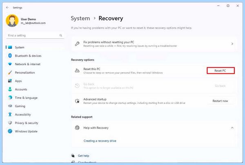This screenshot has width=245, height=165.
Task: Open the Windows Update icon
Action: (10, 131)
